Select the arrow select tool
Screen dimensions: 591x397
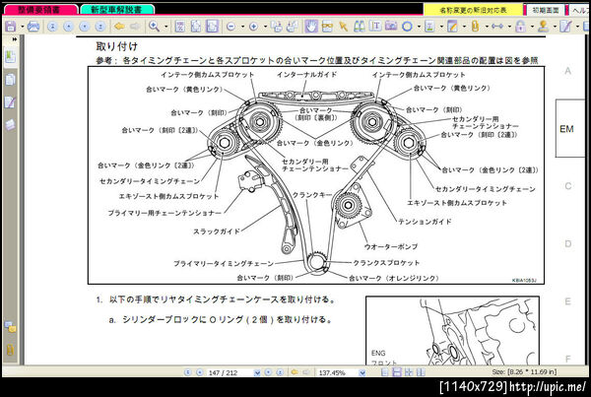[343, 27]
